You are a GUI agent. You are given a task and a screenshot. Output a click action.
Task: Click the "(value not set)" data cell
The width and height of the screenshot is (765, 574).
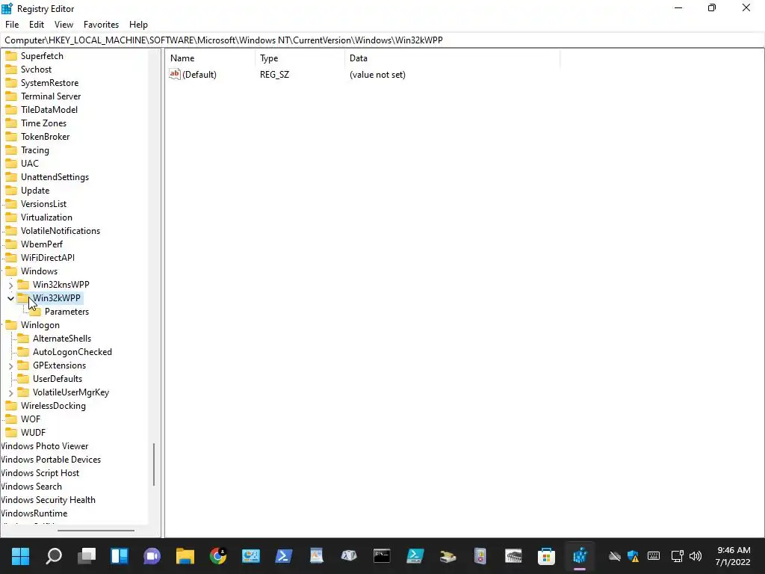click(x=377, y=75)
